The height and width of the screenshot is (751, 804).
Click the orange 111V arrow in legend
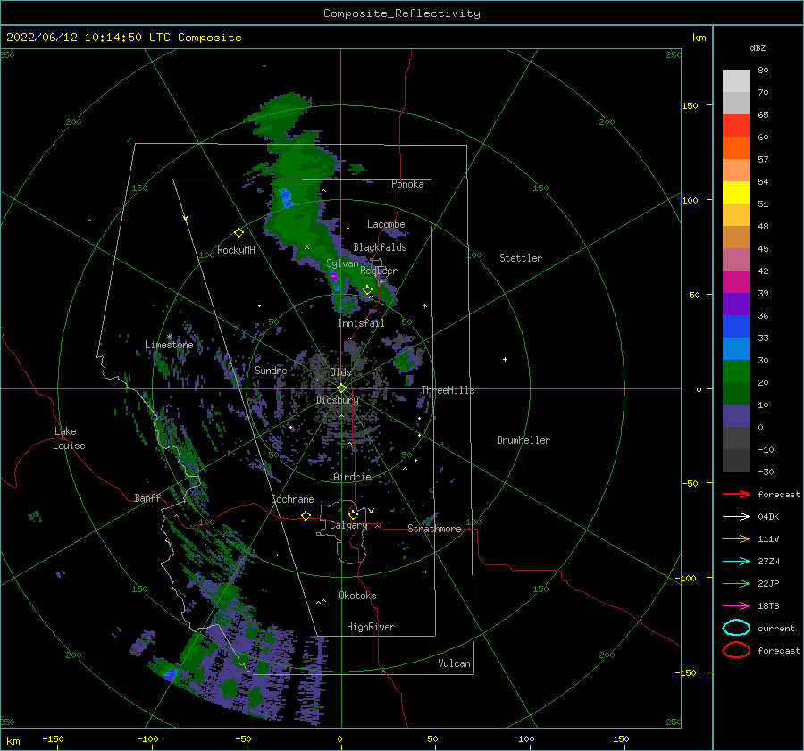(736, 538)
